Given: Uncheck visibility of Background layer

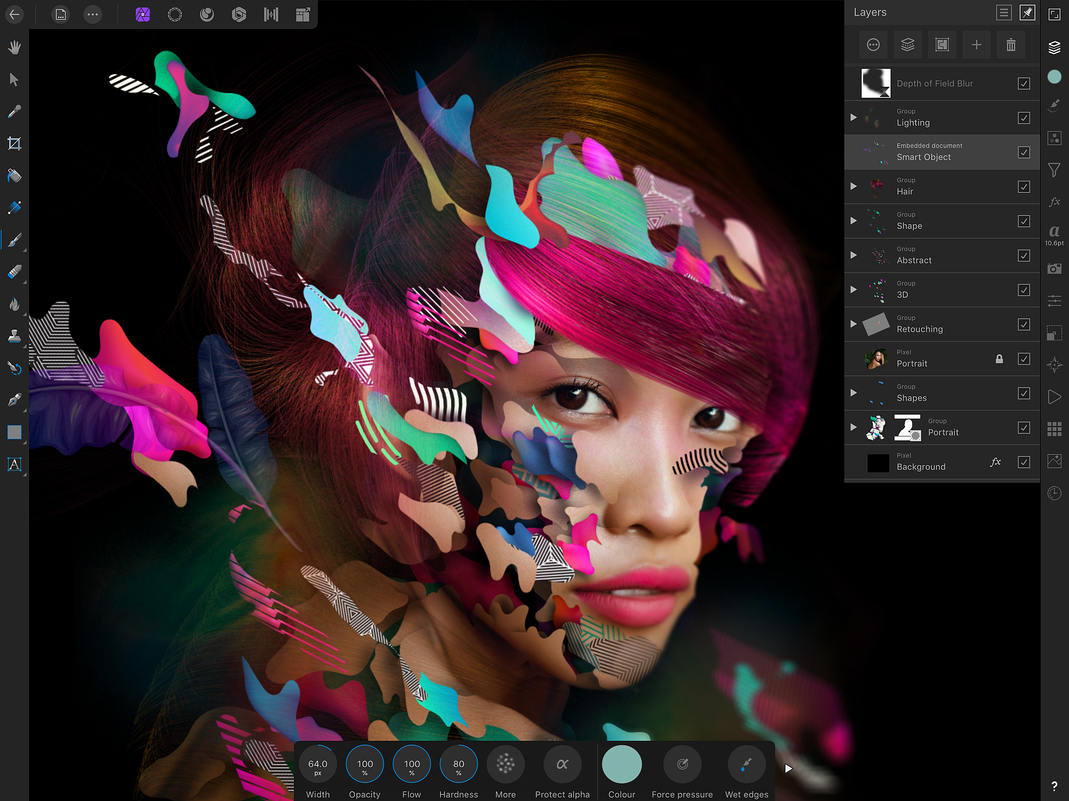Looking at the screenshot, I should coord(1024,462).
